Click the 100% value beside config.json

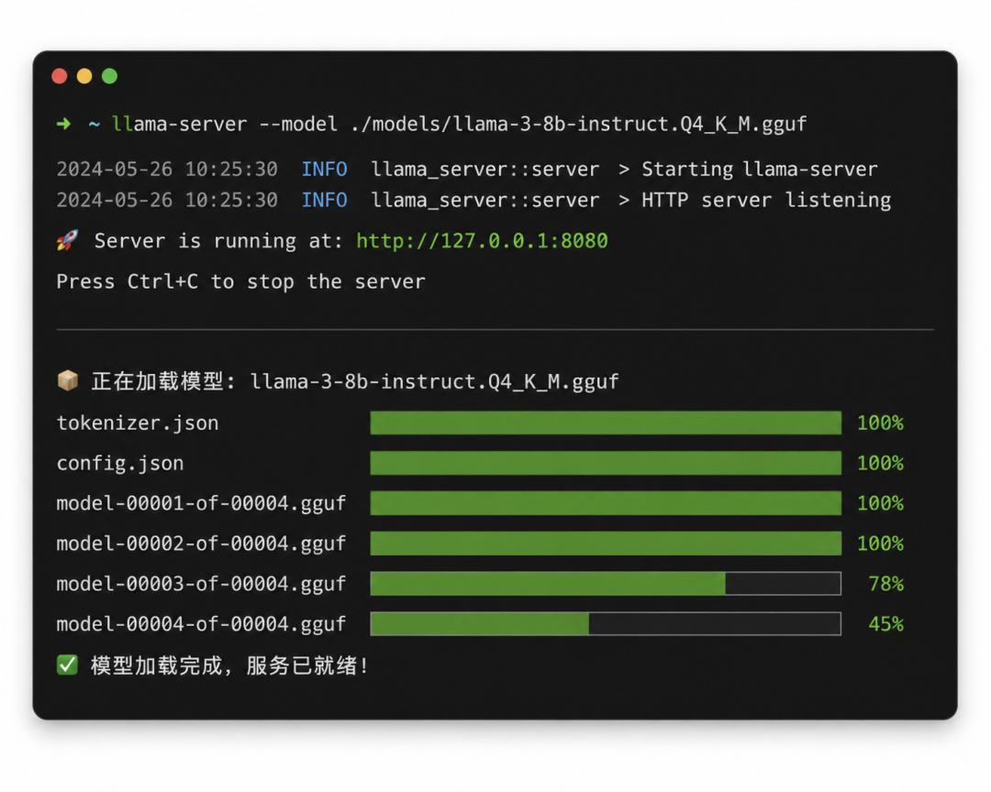click(x=880, y=464)
